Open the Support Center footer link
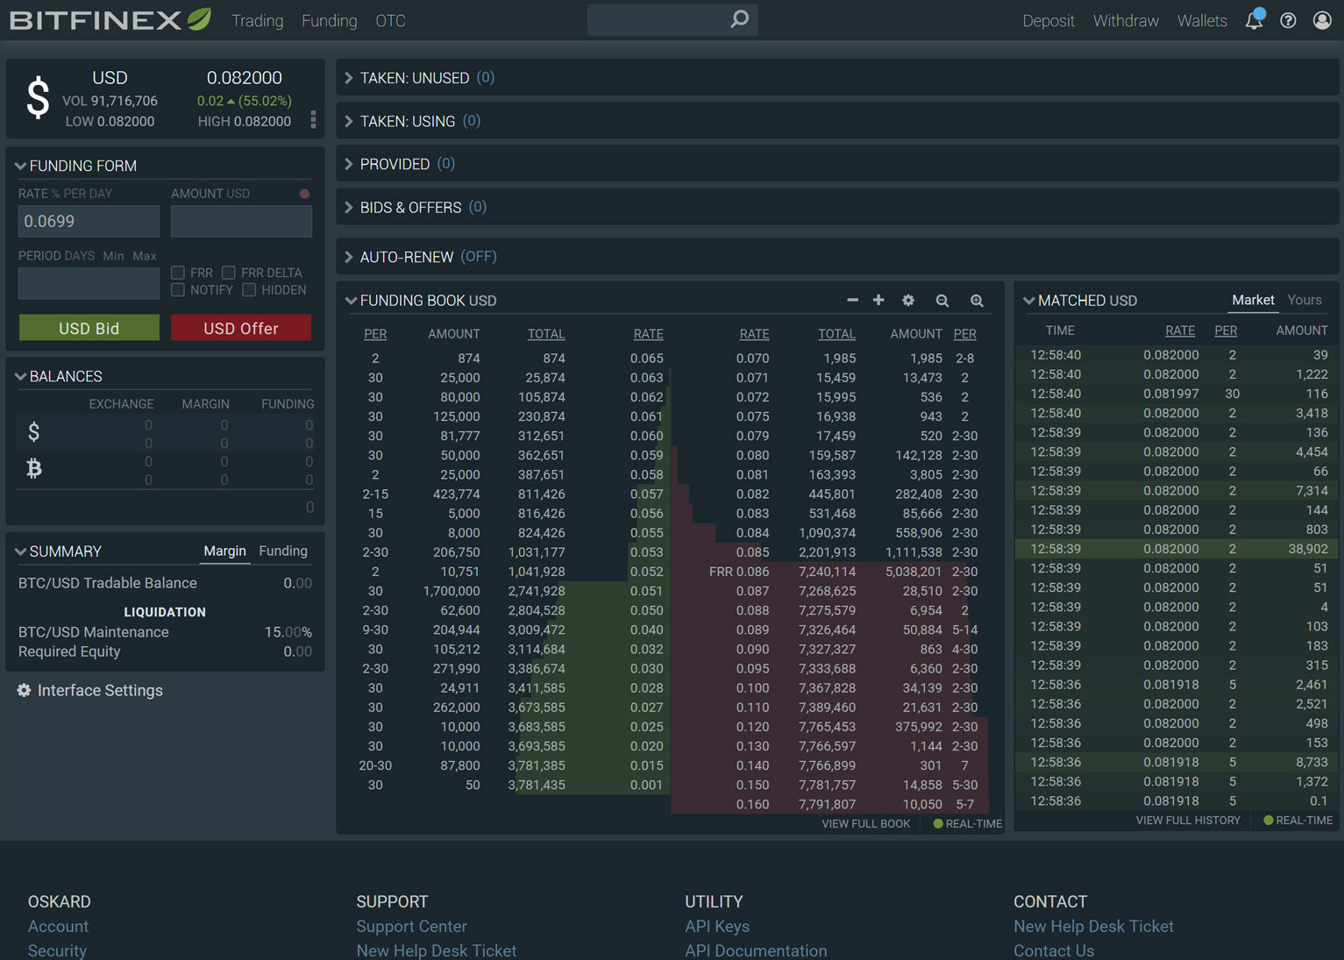This screenshot has height=960, width=1344. tap(411, 926)
